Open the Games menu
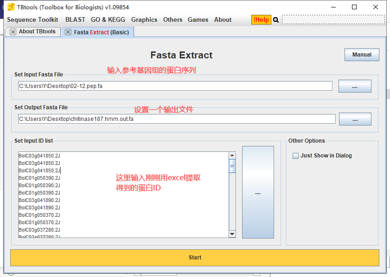 (198, 20)
